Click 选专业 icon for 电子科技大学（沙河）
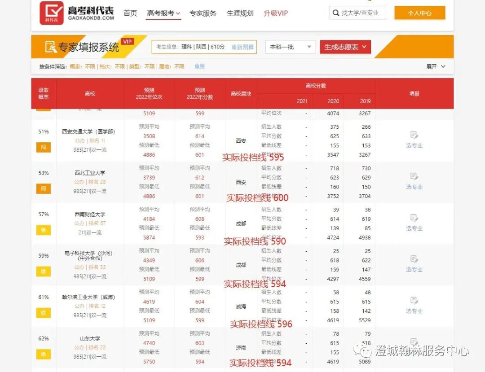The image size is (485, 372). tap(414, 259)
